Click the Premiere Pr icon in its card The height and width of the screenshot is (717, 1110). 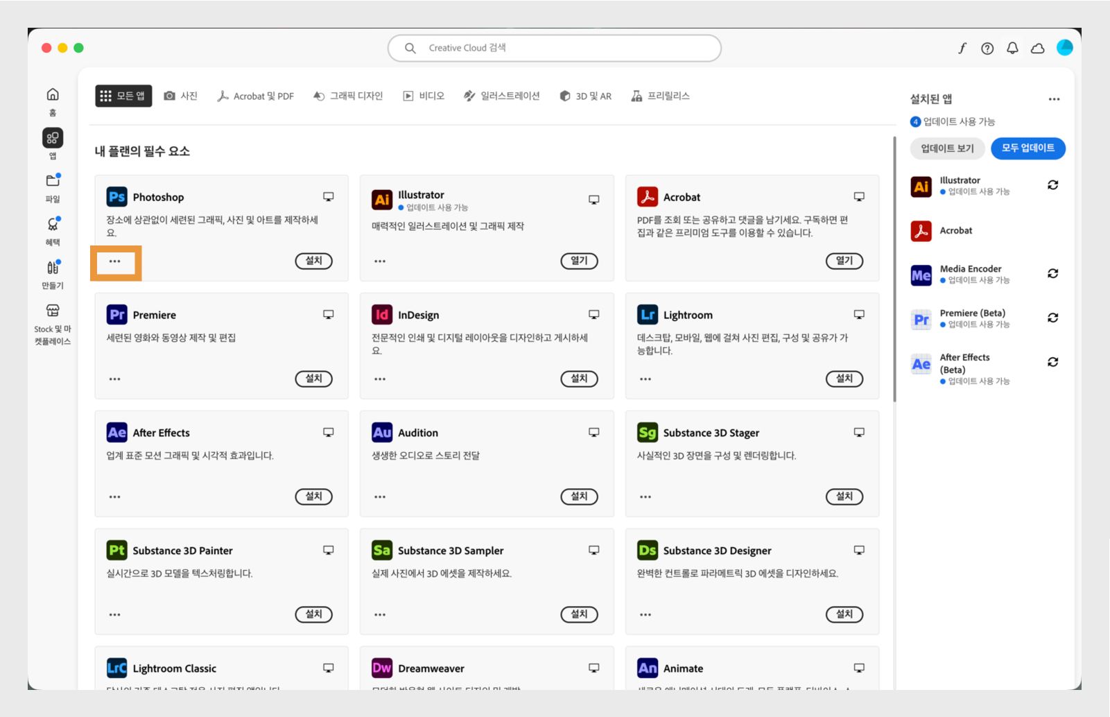click(116, 315)
